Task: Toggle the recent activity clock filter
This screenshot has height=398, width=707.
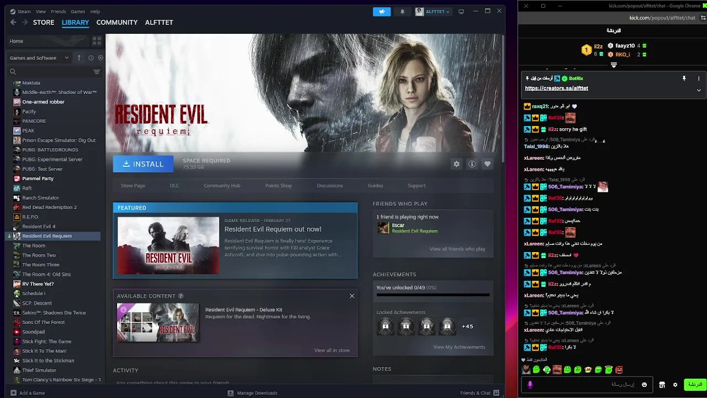Action: (91, 57)
